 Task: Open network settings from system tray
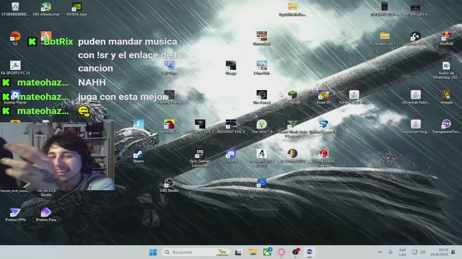click(415, 252)
